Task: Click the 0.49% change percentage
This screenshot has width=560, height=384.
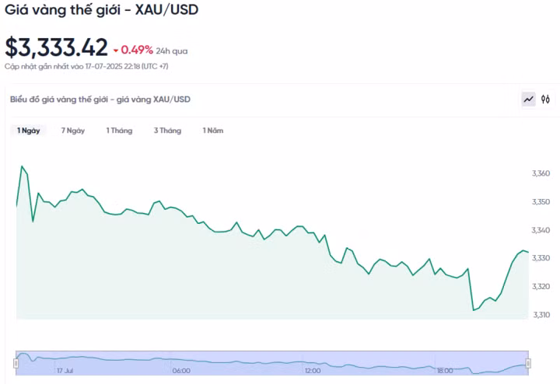Action: point(137,50)
